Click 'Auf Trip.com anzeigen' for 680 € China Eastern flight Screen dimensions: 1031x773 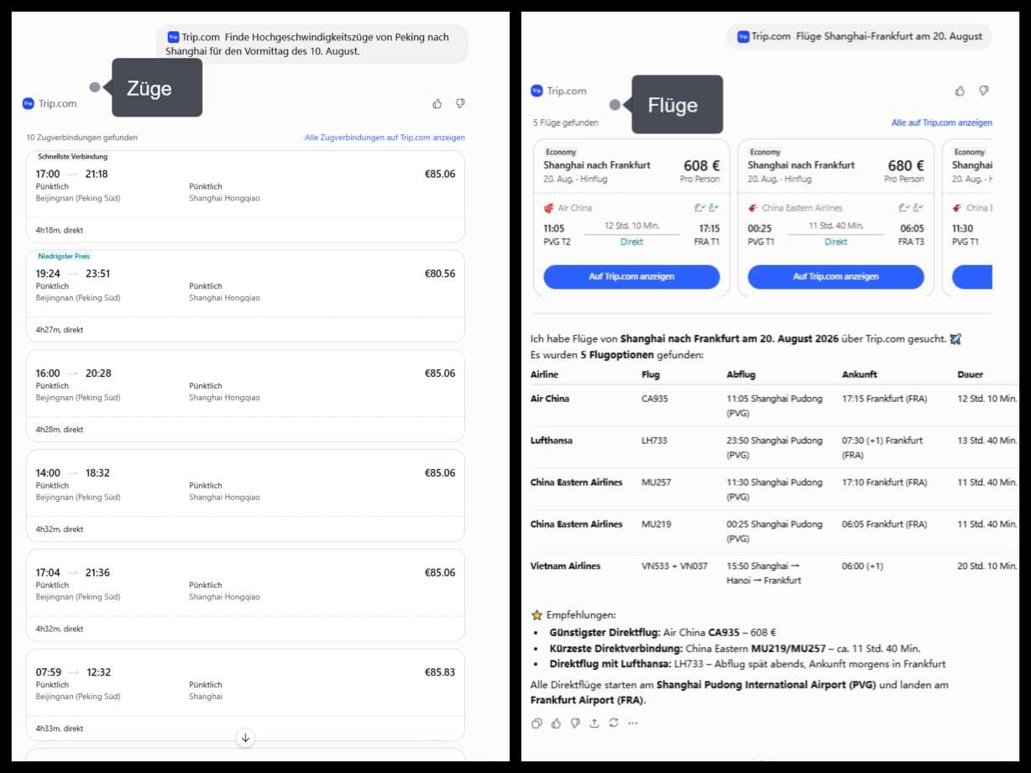click(835, 277)
